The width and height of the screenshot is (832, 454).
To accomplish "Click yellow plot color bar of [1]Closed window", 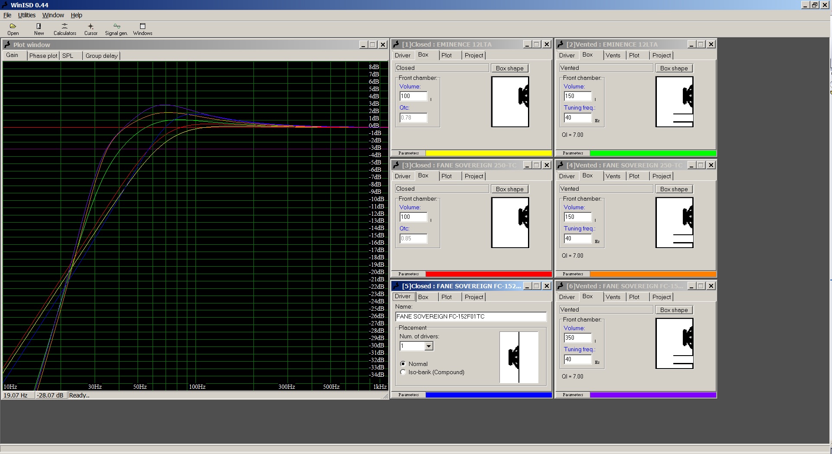I will [489, 153].
